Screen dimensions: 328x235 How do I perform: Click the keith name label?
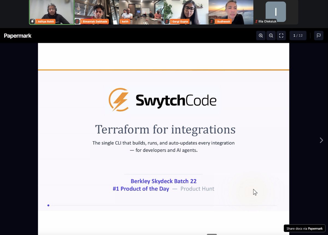click(x=125, y=21)
